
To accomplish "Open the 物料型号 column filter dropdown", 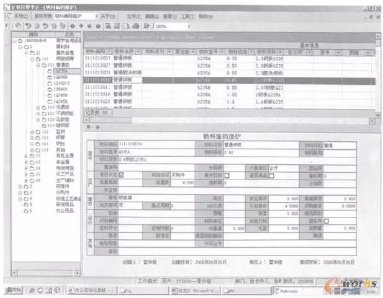I will [x=222, y=52].
